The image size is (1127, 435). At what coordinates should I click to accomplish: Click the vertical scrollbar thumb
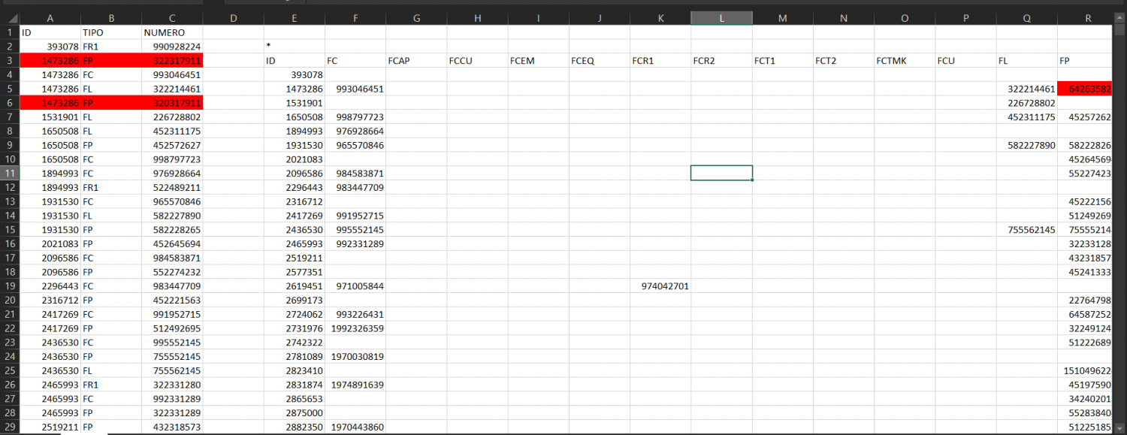pyautogui.click(x=1119, y=30)
